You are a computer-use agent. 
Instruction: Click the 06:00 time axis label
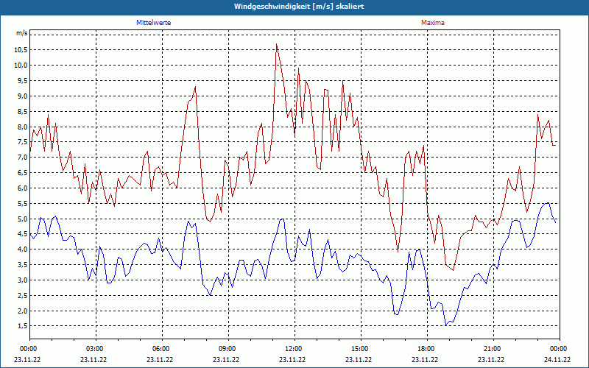point(161,349)
